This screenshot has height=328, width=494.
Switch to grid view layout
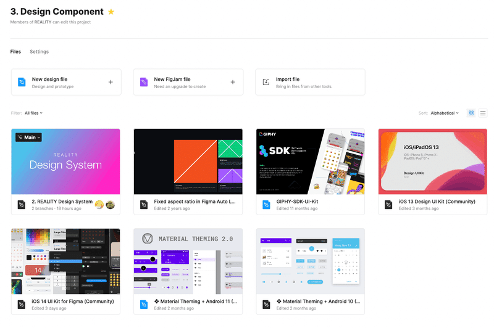click(471, 113)
